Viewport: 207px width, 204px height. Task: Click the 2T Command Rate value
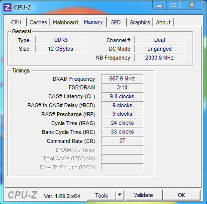coord(122,140)
